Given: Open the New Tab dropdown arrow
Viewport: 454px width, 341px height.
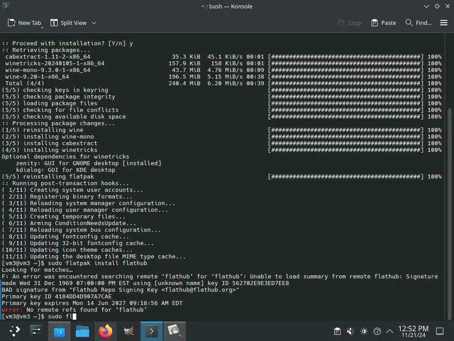Looking at the screenshot, I should pos(42,28).
